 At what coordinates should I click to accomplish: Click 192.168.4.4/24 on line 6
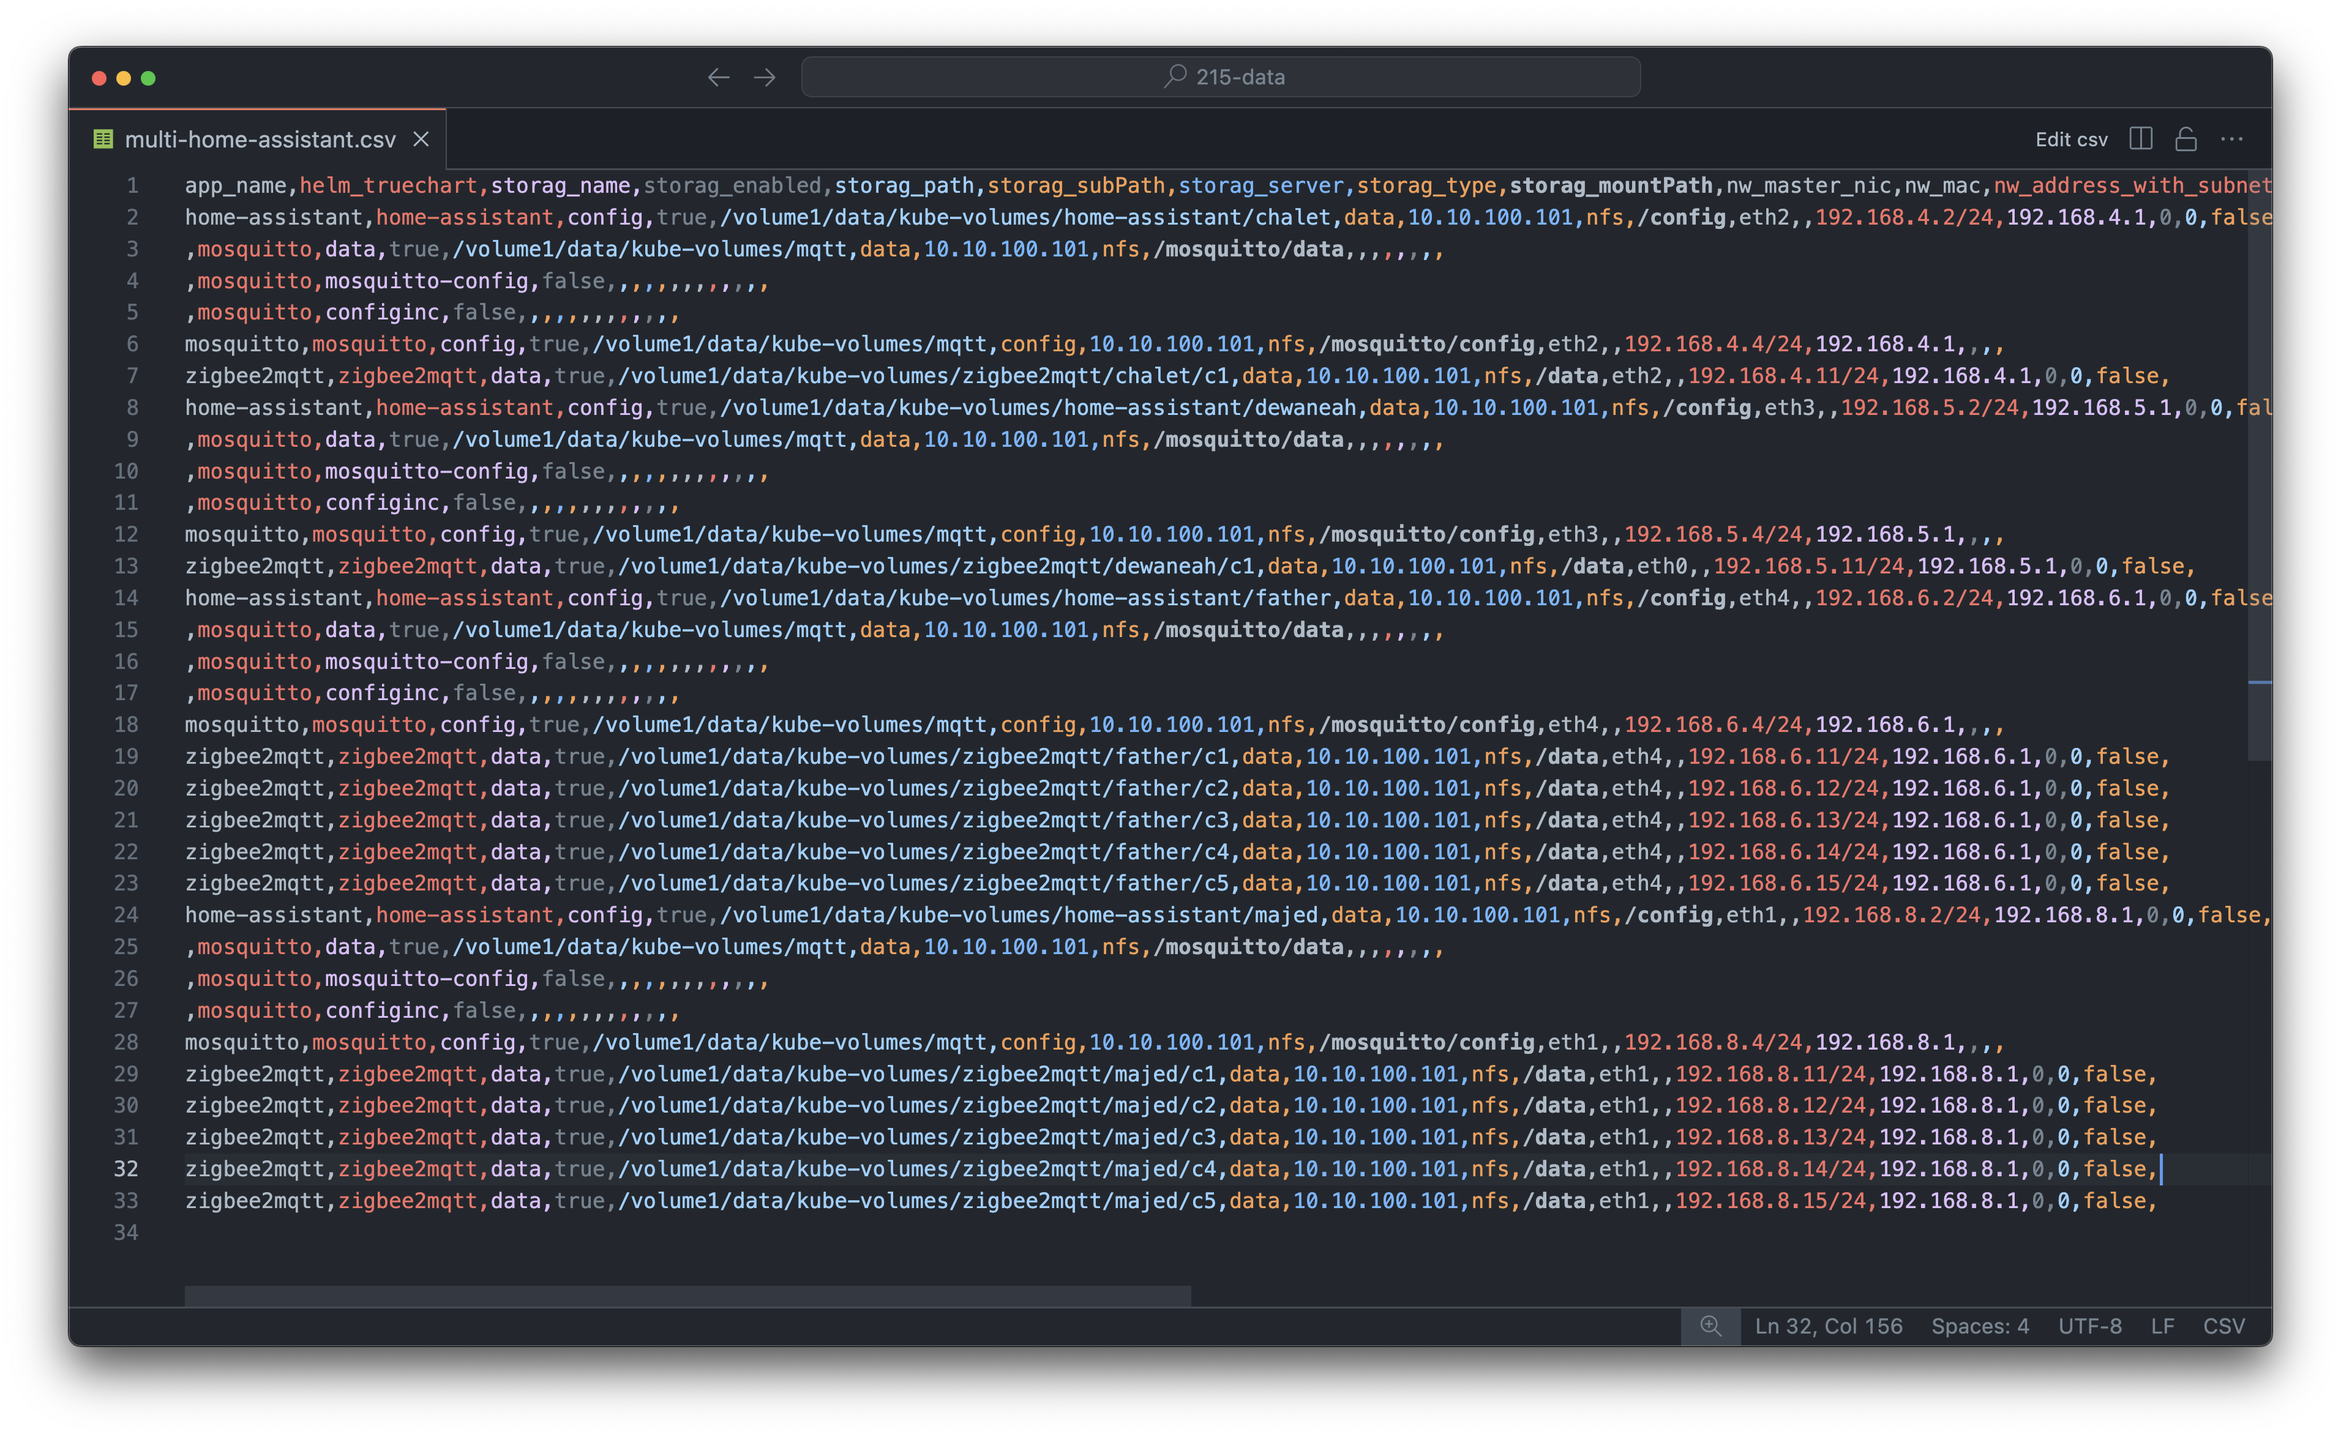tap(1713, 344)
